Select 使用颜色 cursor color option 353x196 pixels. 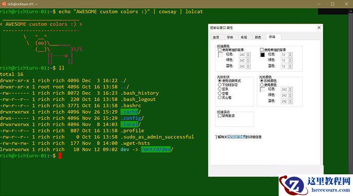pyautogui.click(x=261, y=85)
